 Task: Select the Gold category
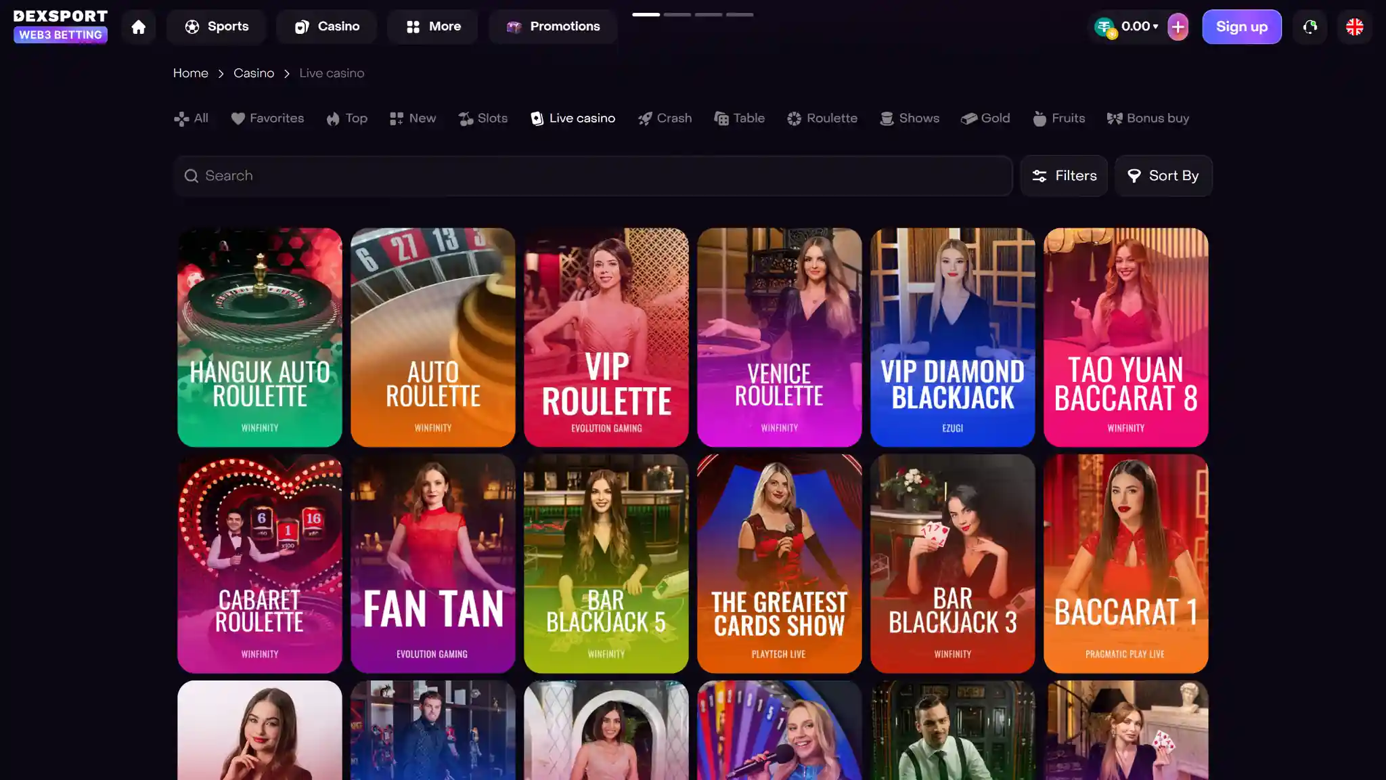pos(986,118)
